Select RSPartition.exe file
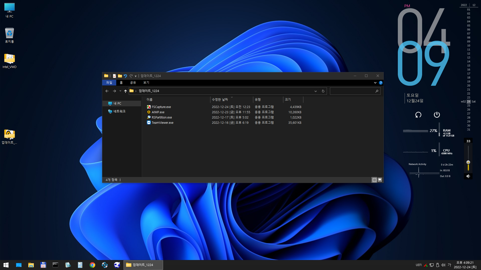Screen dimensions: 481x270 click(x=162, y=117)
